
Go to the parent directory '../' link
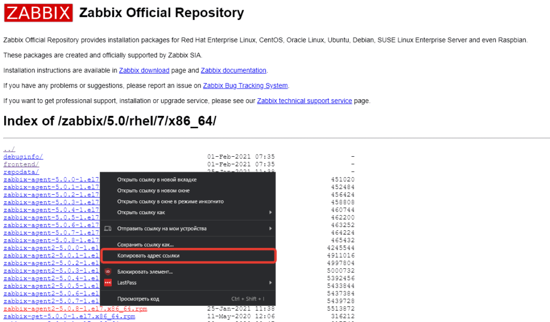pyautogui.click(x=9, y=149)
